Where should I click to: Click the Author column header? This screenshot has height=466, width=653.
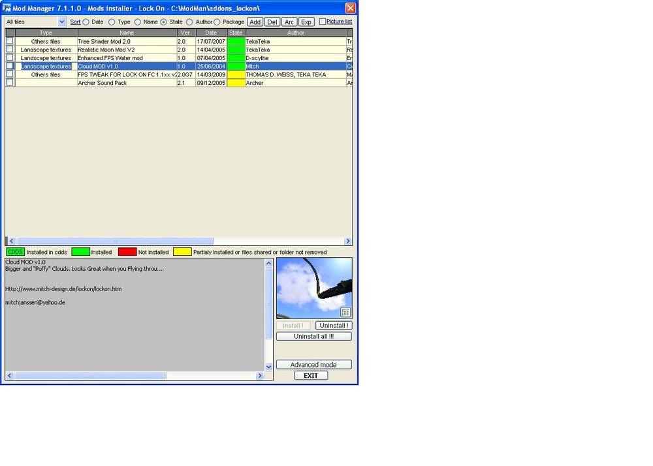(x=296, y=33)
